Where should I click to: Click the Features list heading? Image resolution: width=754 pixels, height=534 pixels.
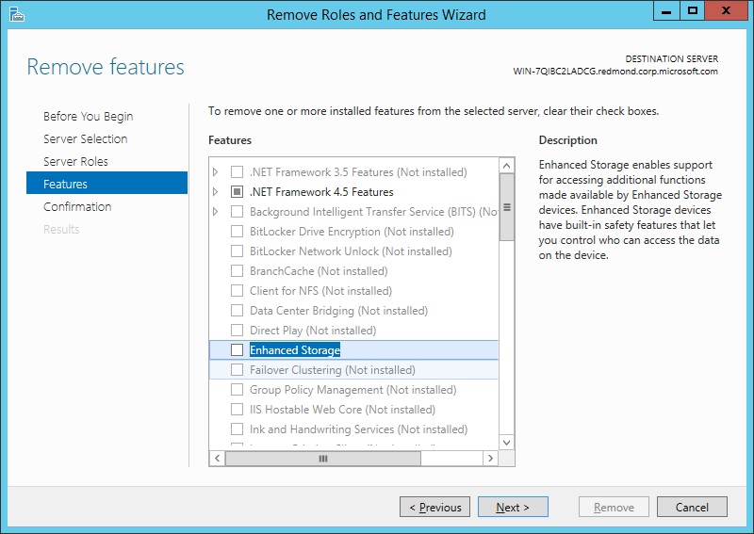click(230, 140)
